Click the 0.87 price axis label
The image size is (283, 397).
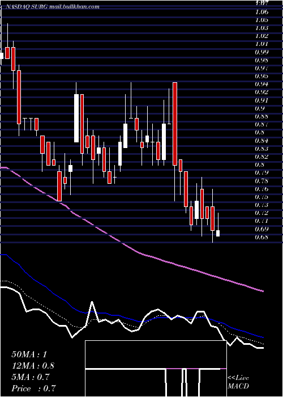pos(263,124)
